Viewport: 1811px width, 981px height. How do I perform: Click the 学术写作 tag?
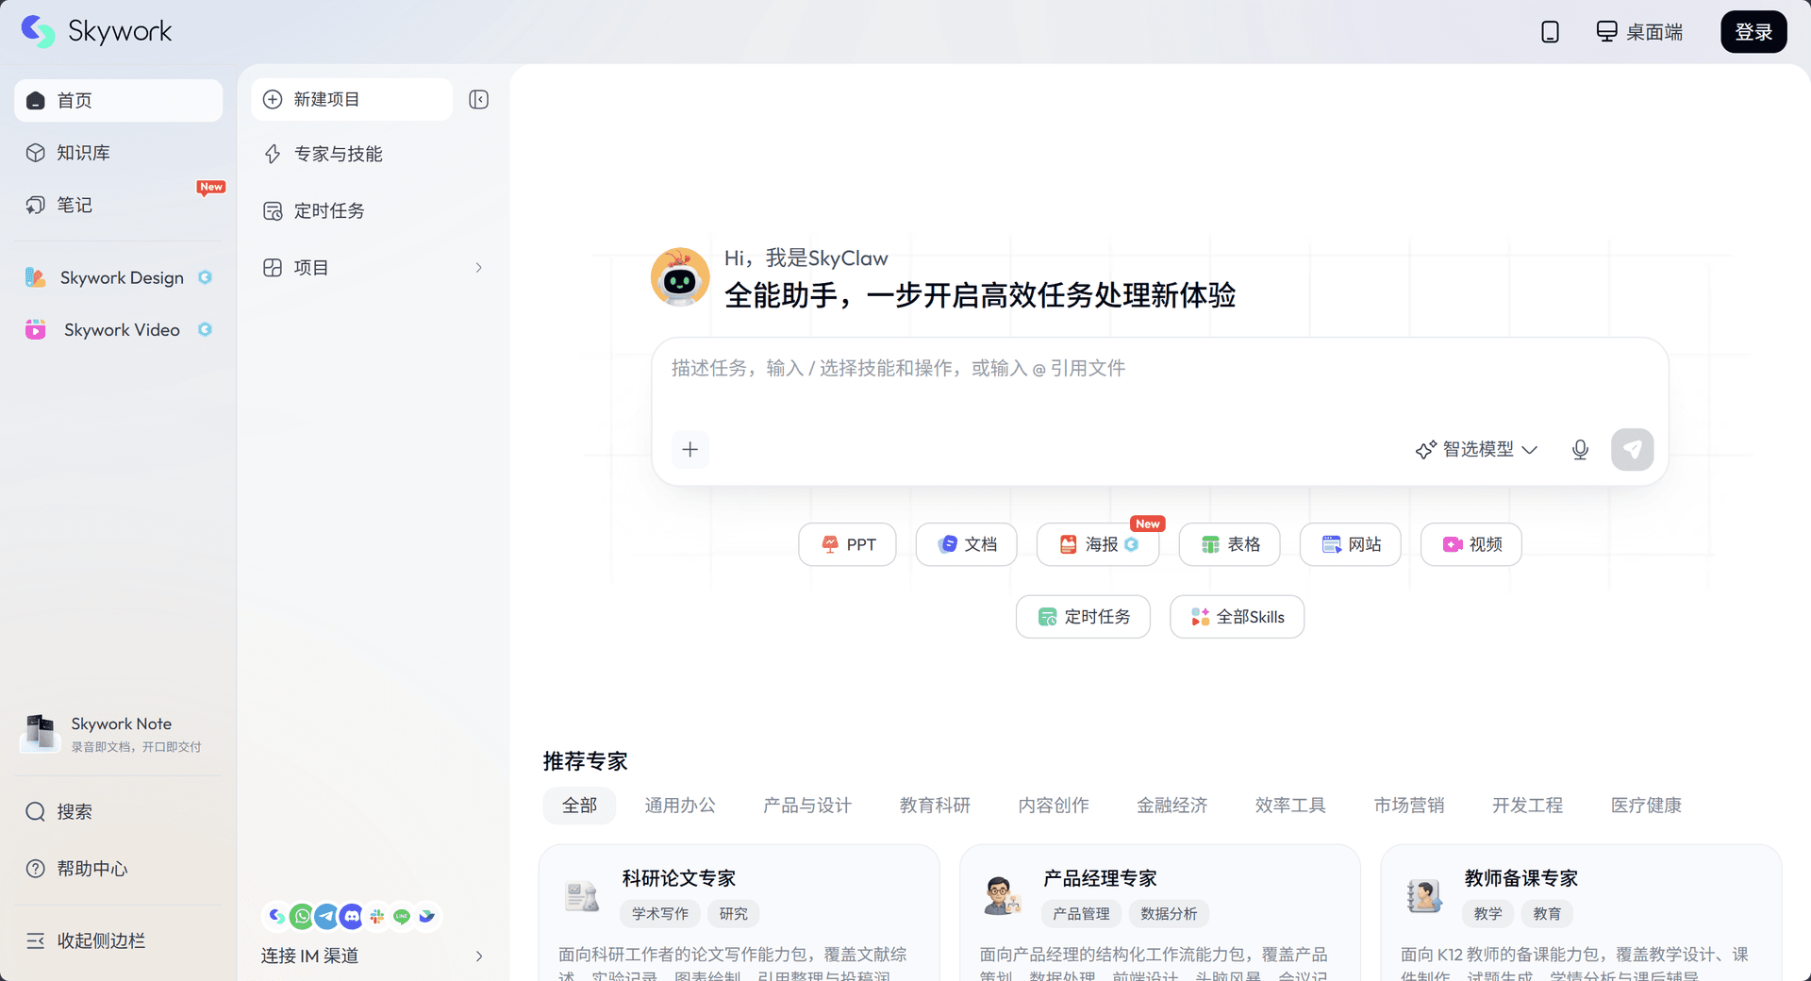click(660, 913)
